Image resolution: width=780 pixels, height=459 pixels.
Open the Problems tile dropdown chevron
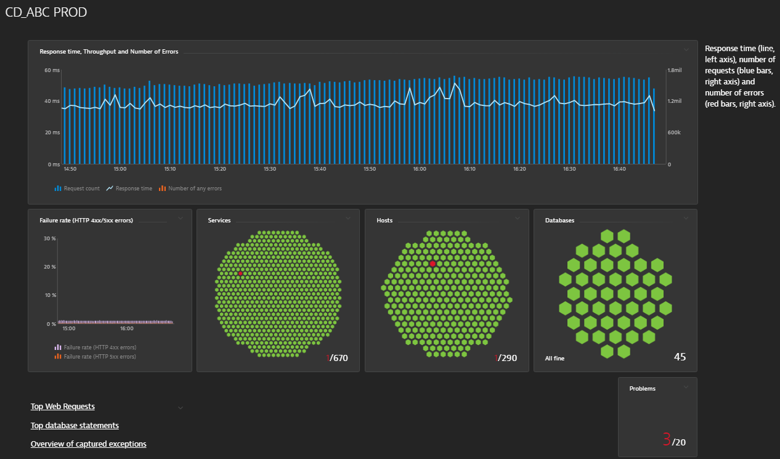[686, 387]
